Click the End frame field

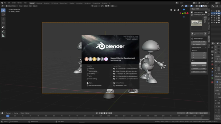pyautogui.click(x=203, y=113)
